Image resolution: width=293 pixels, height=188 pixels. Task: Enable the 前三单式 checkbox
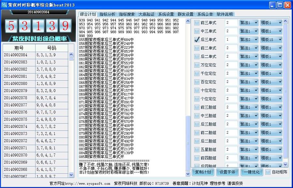click(197, 23)
